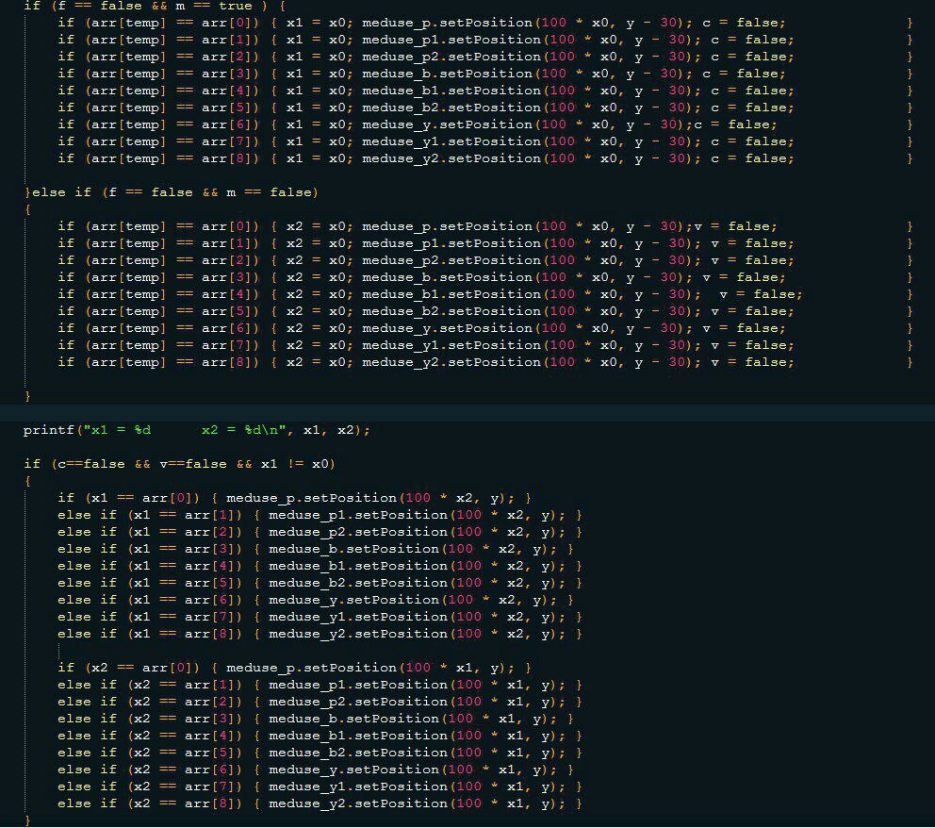Click "x1 = x0" on the arr[1] row
The height and width of the screenshot is (828, 935).
316,40
